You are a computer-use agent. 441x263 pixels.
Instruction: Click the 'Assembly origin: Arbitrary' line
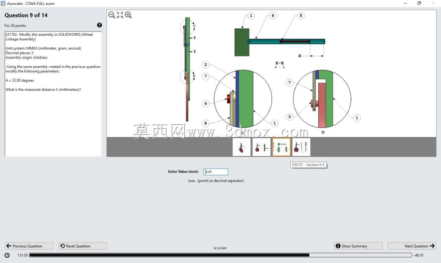(x=27, y=57)
